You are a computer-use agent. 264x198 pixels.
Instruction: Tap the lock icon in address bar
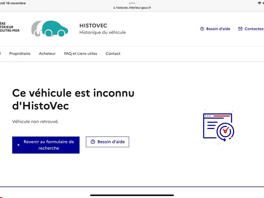tap(114, 8)
